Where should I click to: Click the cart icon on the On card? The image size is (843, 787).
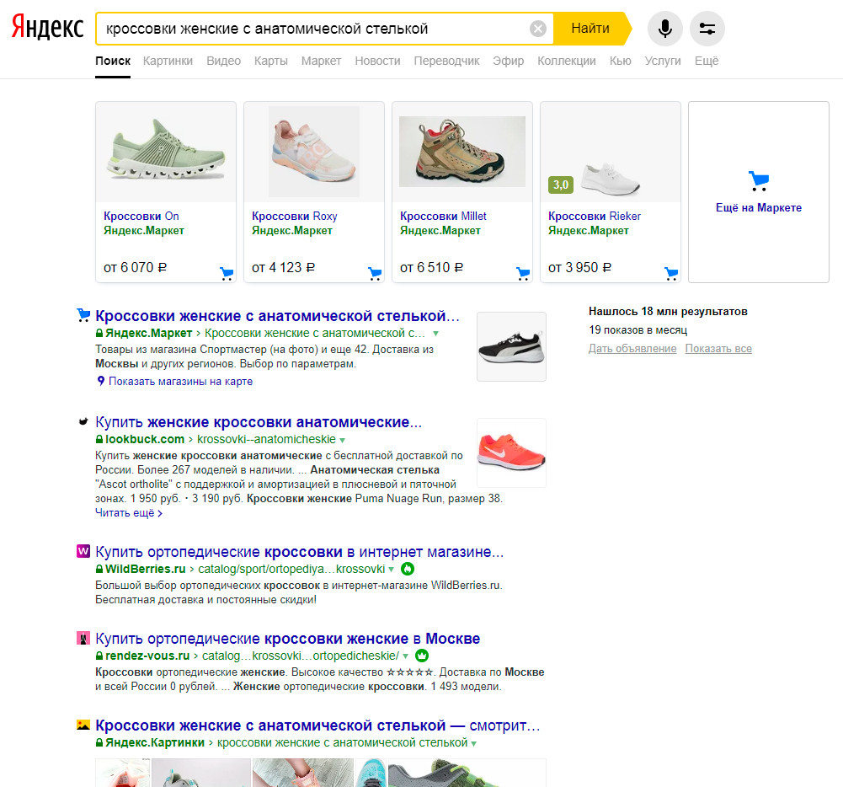tap(227, 274)
